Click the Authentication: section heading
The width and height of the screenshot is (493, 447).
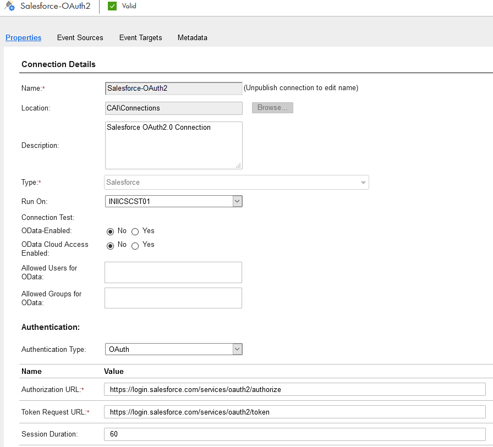tap(51, 327)
